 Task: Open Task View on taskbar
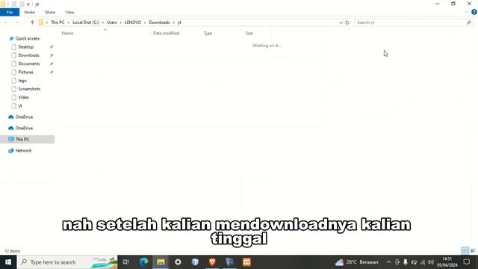coord(125,262)
